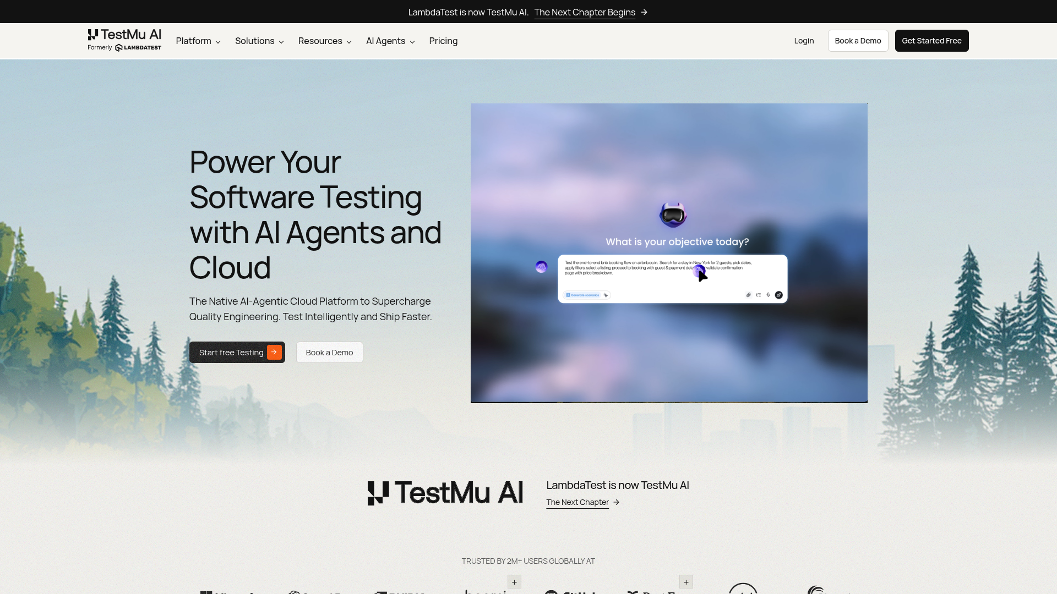Image resolution: width=1057 pixels, height=594 pixels.
Task: Expand the Platform dropdown menu
Action: pos(198,41)
